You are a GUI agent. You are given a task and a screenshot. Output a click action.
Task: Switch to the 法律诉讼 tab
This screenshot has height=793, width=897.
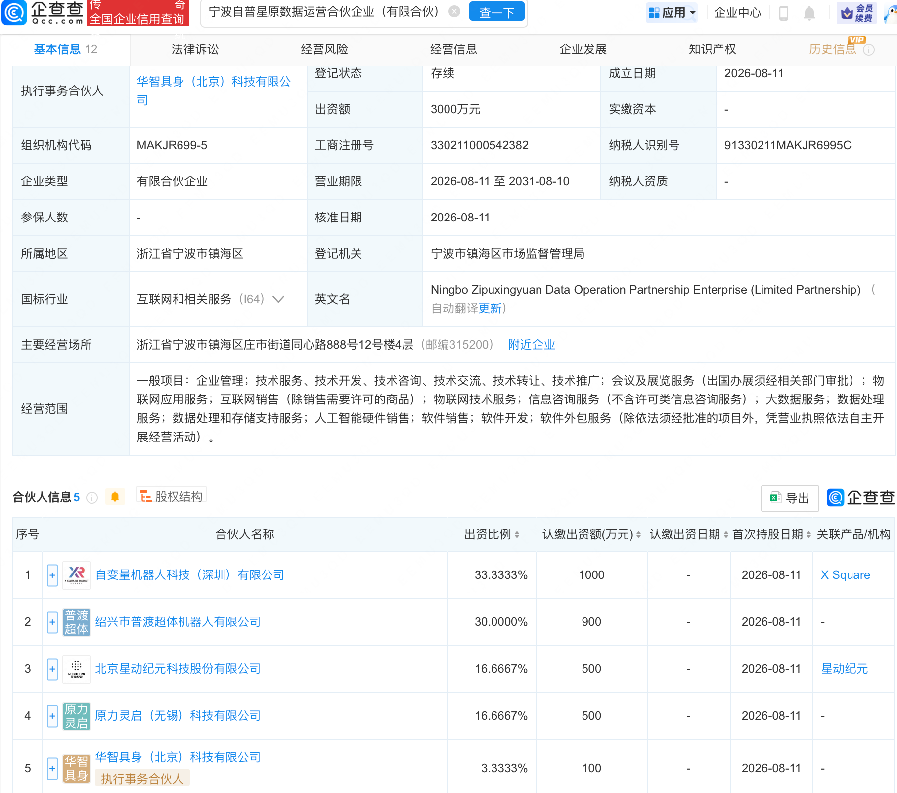[x=195, y=49]
